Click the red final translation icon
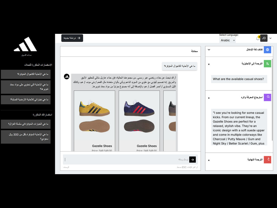 (x=268, y=159)
